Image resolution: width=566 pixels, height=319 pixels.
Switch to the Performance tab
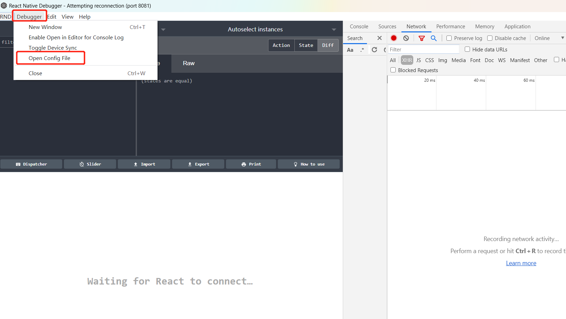(x=451, y=26)
